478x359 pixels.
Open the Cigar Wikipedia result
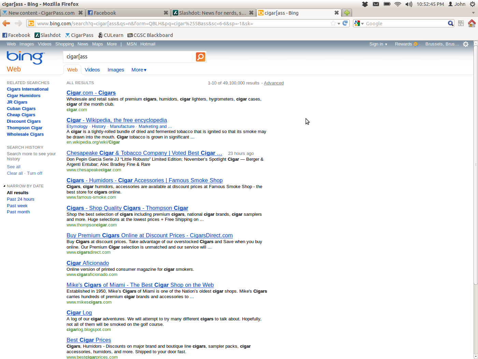coord(117,120)
